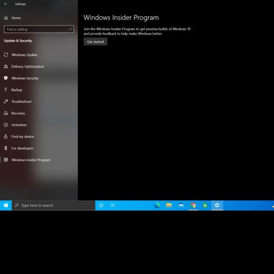The image size is (274, 274).
Task: Click the Get started button
Action: (95, 42)
